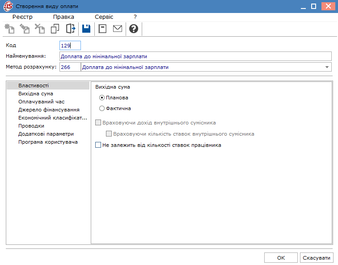Select Додаткові параметри in the left list

tap(48, 134)
